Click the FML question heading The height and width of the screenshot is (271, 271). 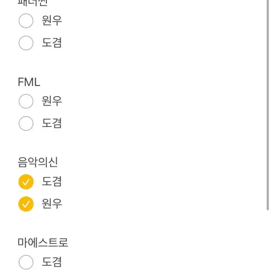29,82
